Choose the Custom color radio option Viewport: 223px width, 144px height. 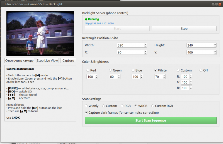[x=178, y=70]
